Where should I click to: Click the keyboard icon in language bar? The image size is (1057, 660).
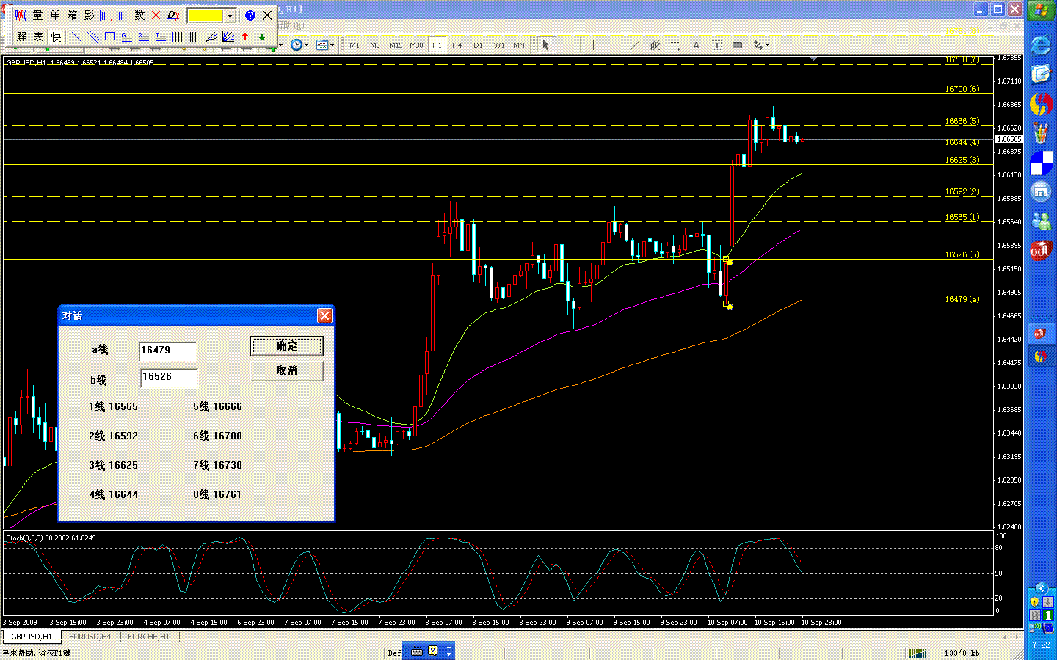(x=417, y=651)
